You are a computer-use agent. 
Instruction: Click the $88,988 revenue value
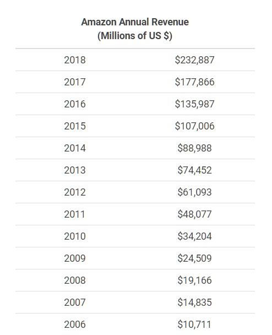tap(194, 148)
